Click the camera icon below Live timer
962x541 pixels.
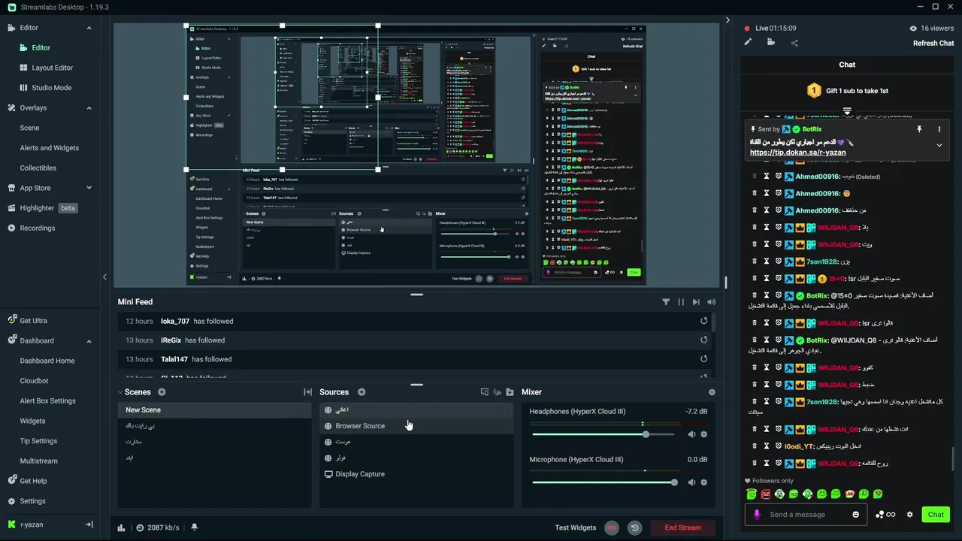click(771, 43)
